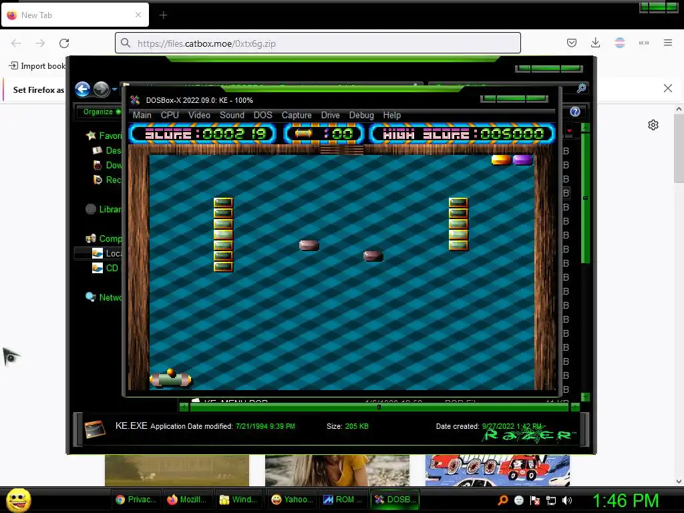Close the New Tab tab
This screenshot has width=684, height=513.
pyautogui.click(x=138, y=15)
